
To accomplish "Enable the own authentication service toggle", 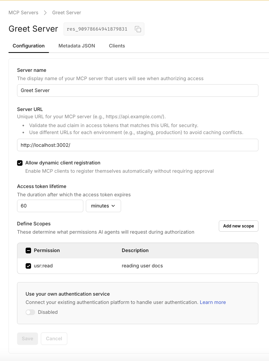I will [30, 312].
